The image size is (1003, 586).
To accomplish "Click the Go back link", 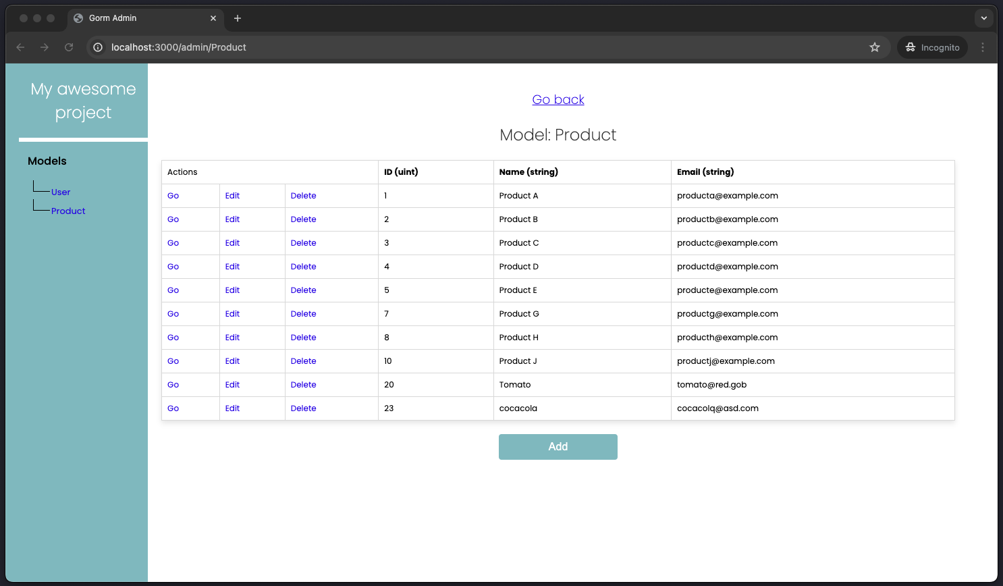I will coord(558,99).
